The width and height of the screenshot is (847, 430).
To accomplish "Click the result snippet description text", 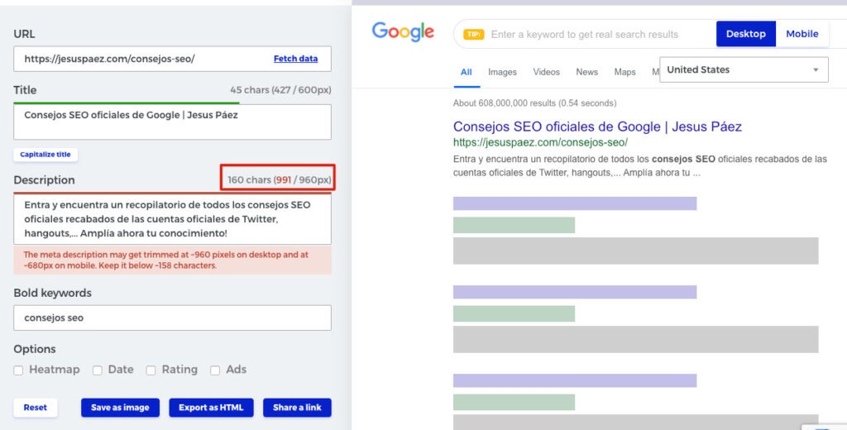I will pos(639,166).
